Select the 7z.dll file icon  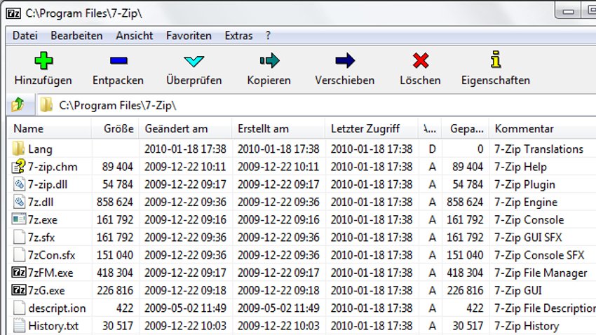point(19,202)
